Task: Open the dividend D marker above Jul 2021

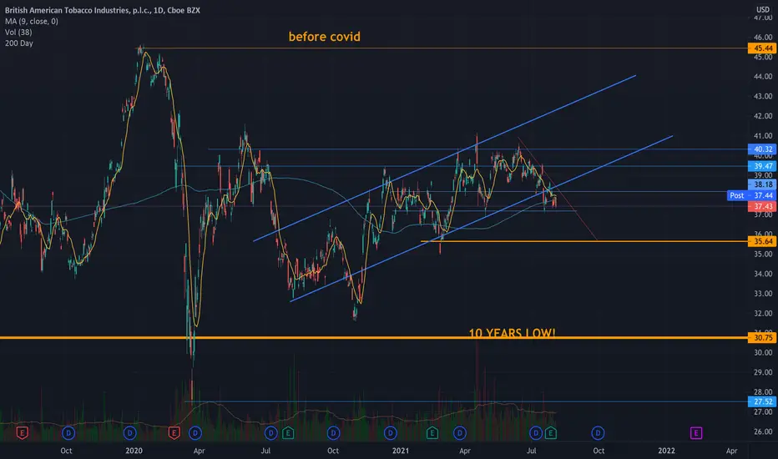Action: click(x=535, y=433)
